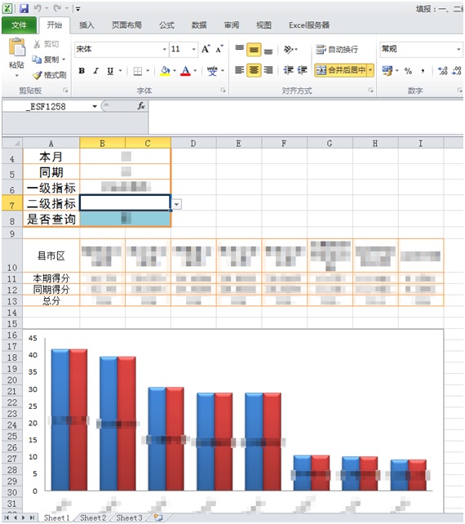Image resolution: width=465 pixels, height=524 pixels.
Task: Toggle italic formatting
Action: tap(96, 71)
